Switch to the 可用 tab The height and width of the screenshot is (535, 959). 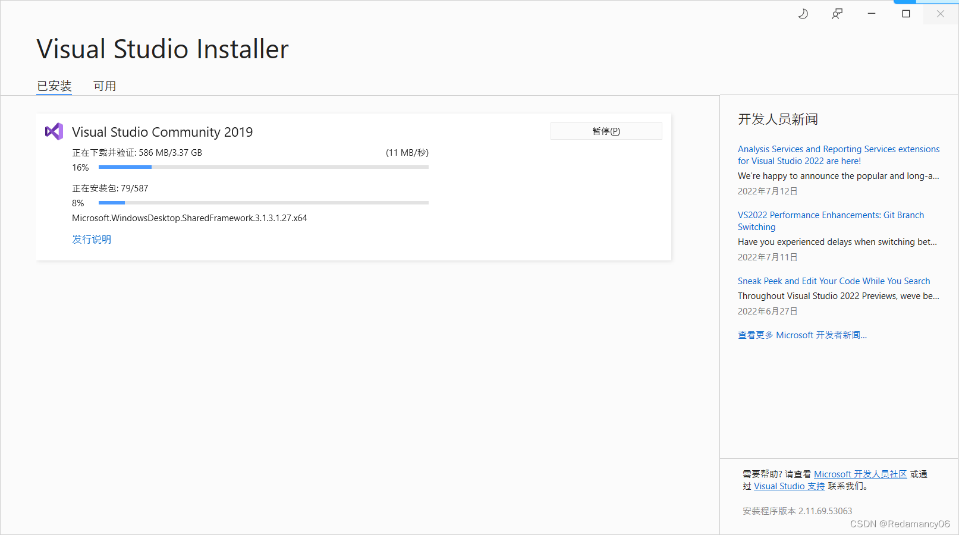click(105, 86)
